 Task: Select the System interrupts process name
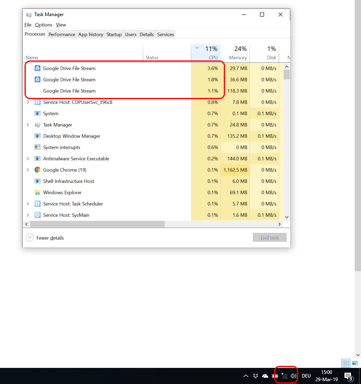click(62, 147)
